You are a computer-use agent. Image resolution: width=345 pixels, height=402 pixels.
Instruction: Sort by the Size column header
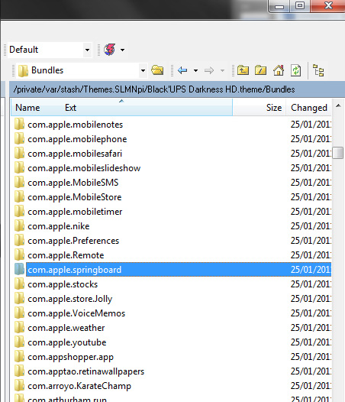pos(274,108)
